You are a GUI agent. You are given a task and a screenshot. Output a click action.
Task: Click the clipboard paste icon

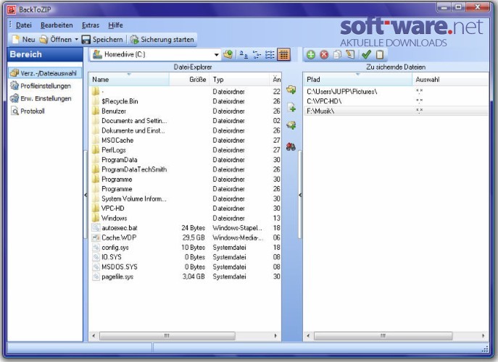(380, 54)
